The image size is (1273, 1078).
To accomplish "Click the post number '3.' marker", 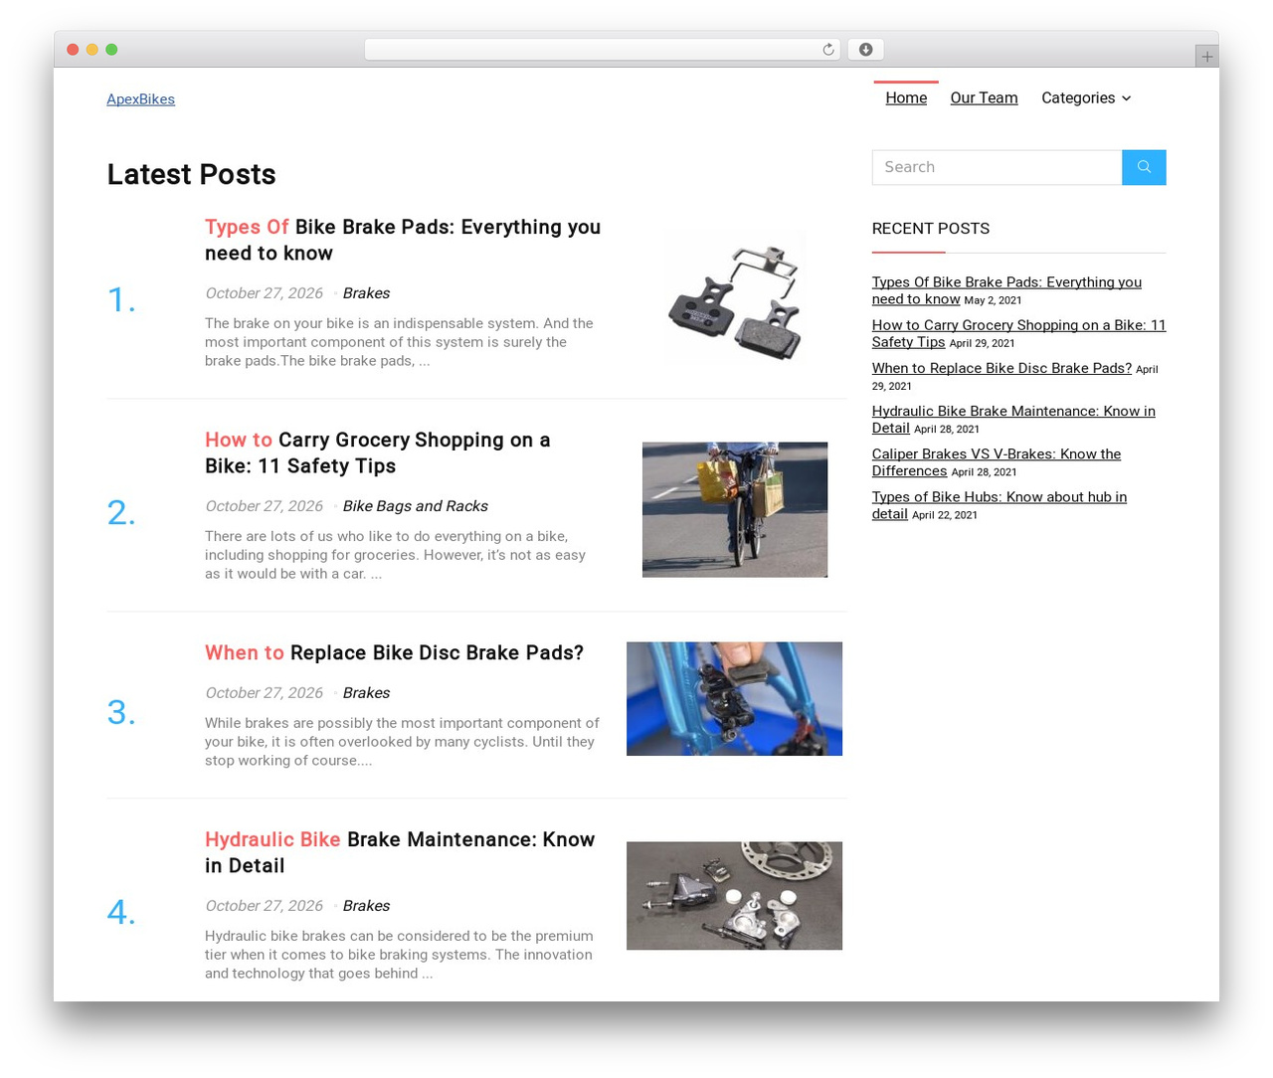I will tap(121, 712).
